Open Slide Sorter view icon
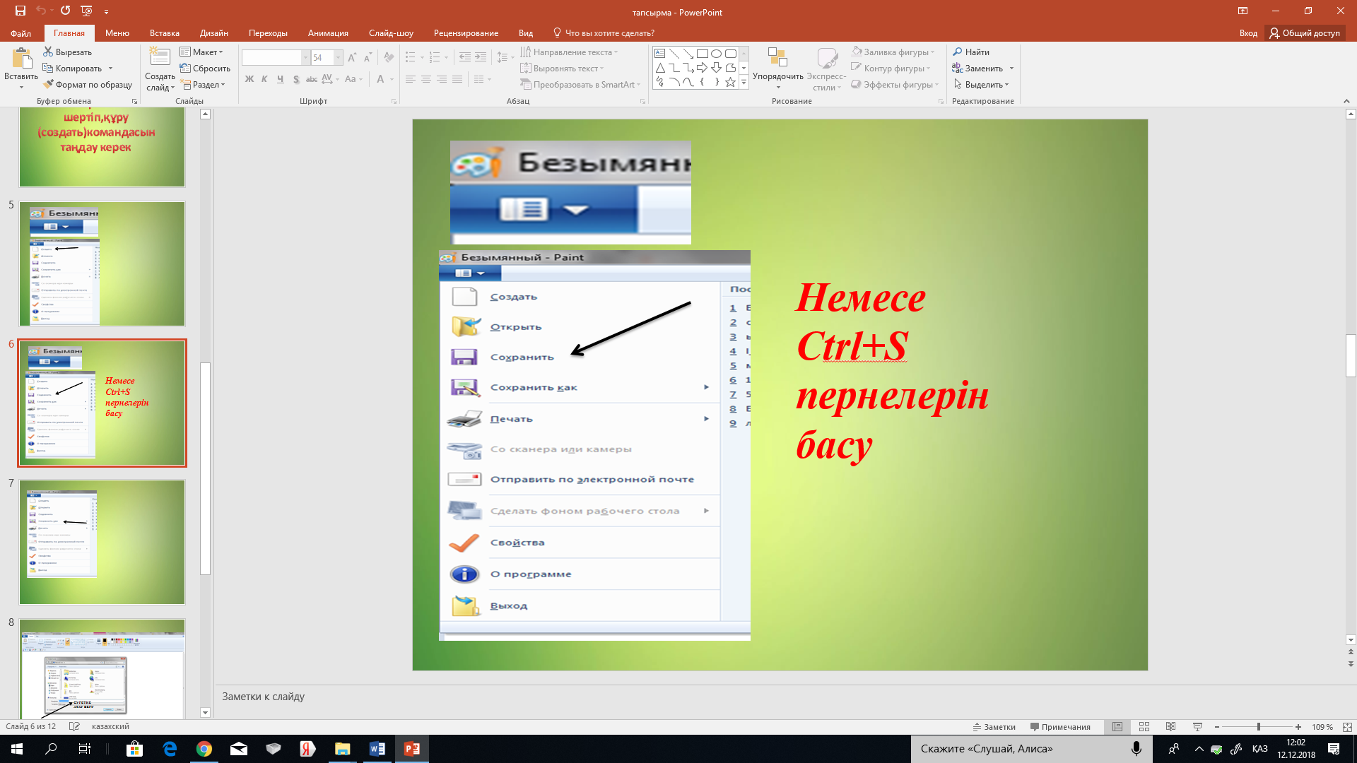1357x763 pixels. pyautogui.click(x=1144, y=726)
